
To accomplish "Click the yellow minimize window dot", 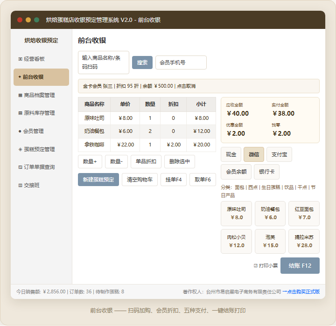I will click(28, 20).
